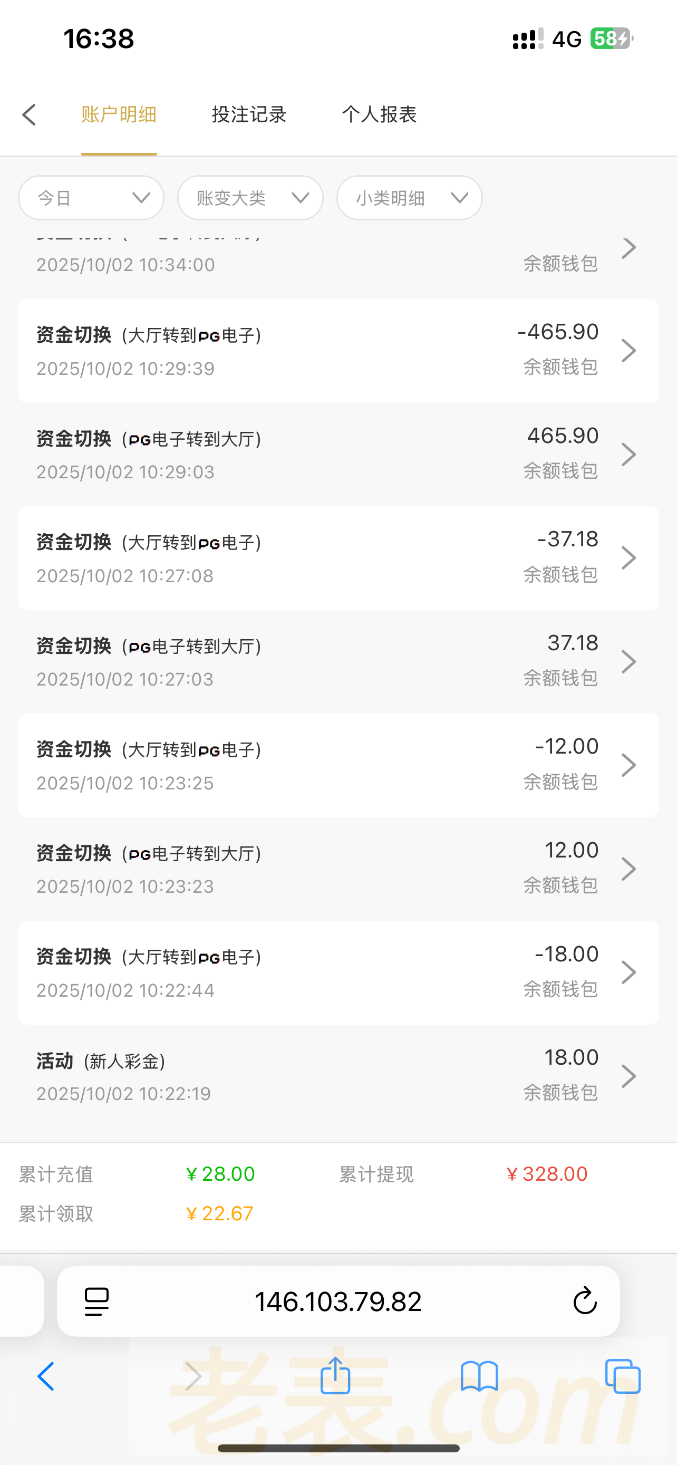Tap the Safari share icon
Image resolution: width=677 pixels, height=1465 pixels.
[x=335, y=1376]
